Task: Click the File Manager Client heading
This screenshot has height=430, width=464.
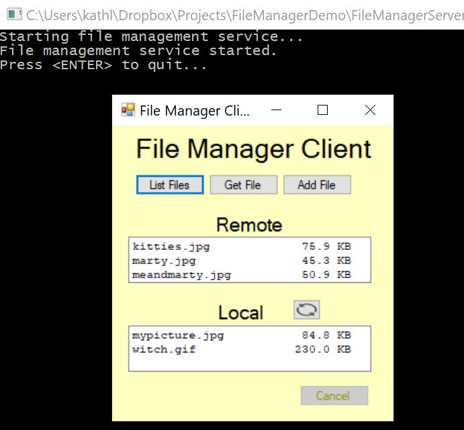Action: point(253,149)
